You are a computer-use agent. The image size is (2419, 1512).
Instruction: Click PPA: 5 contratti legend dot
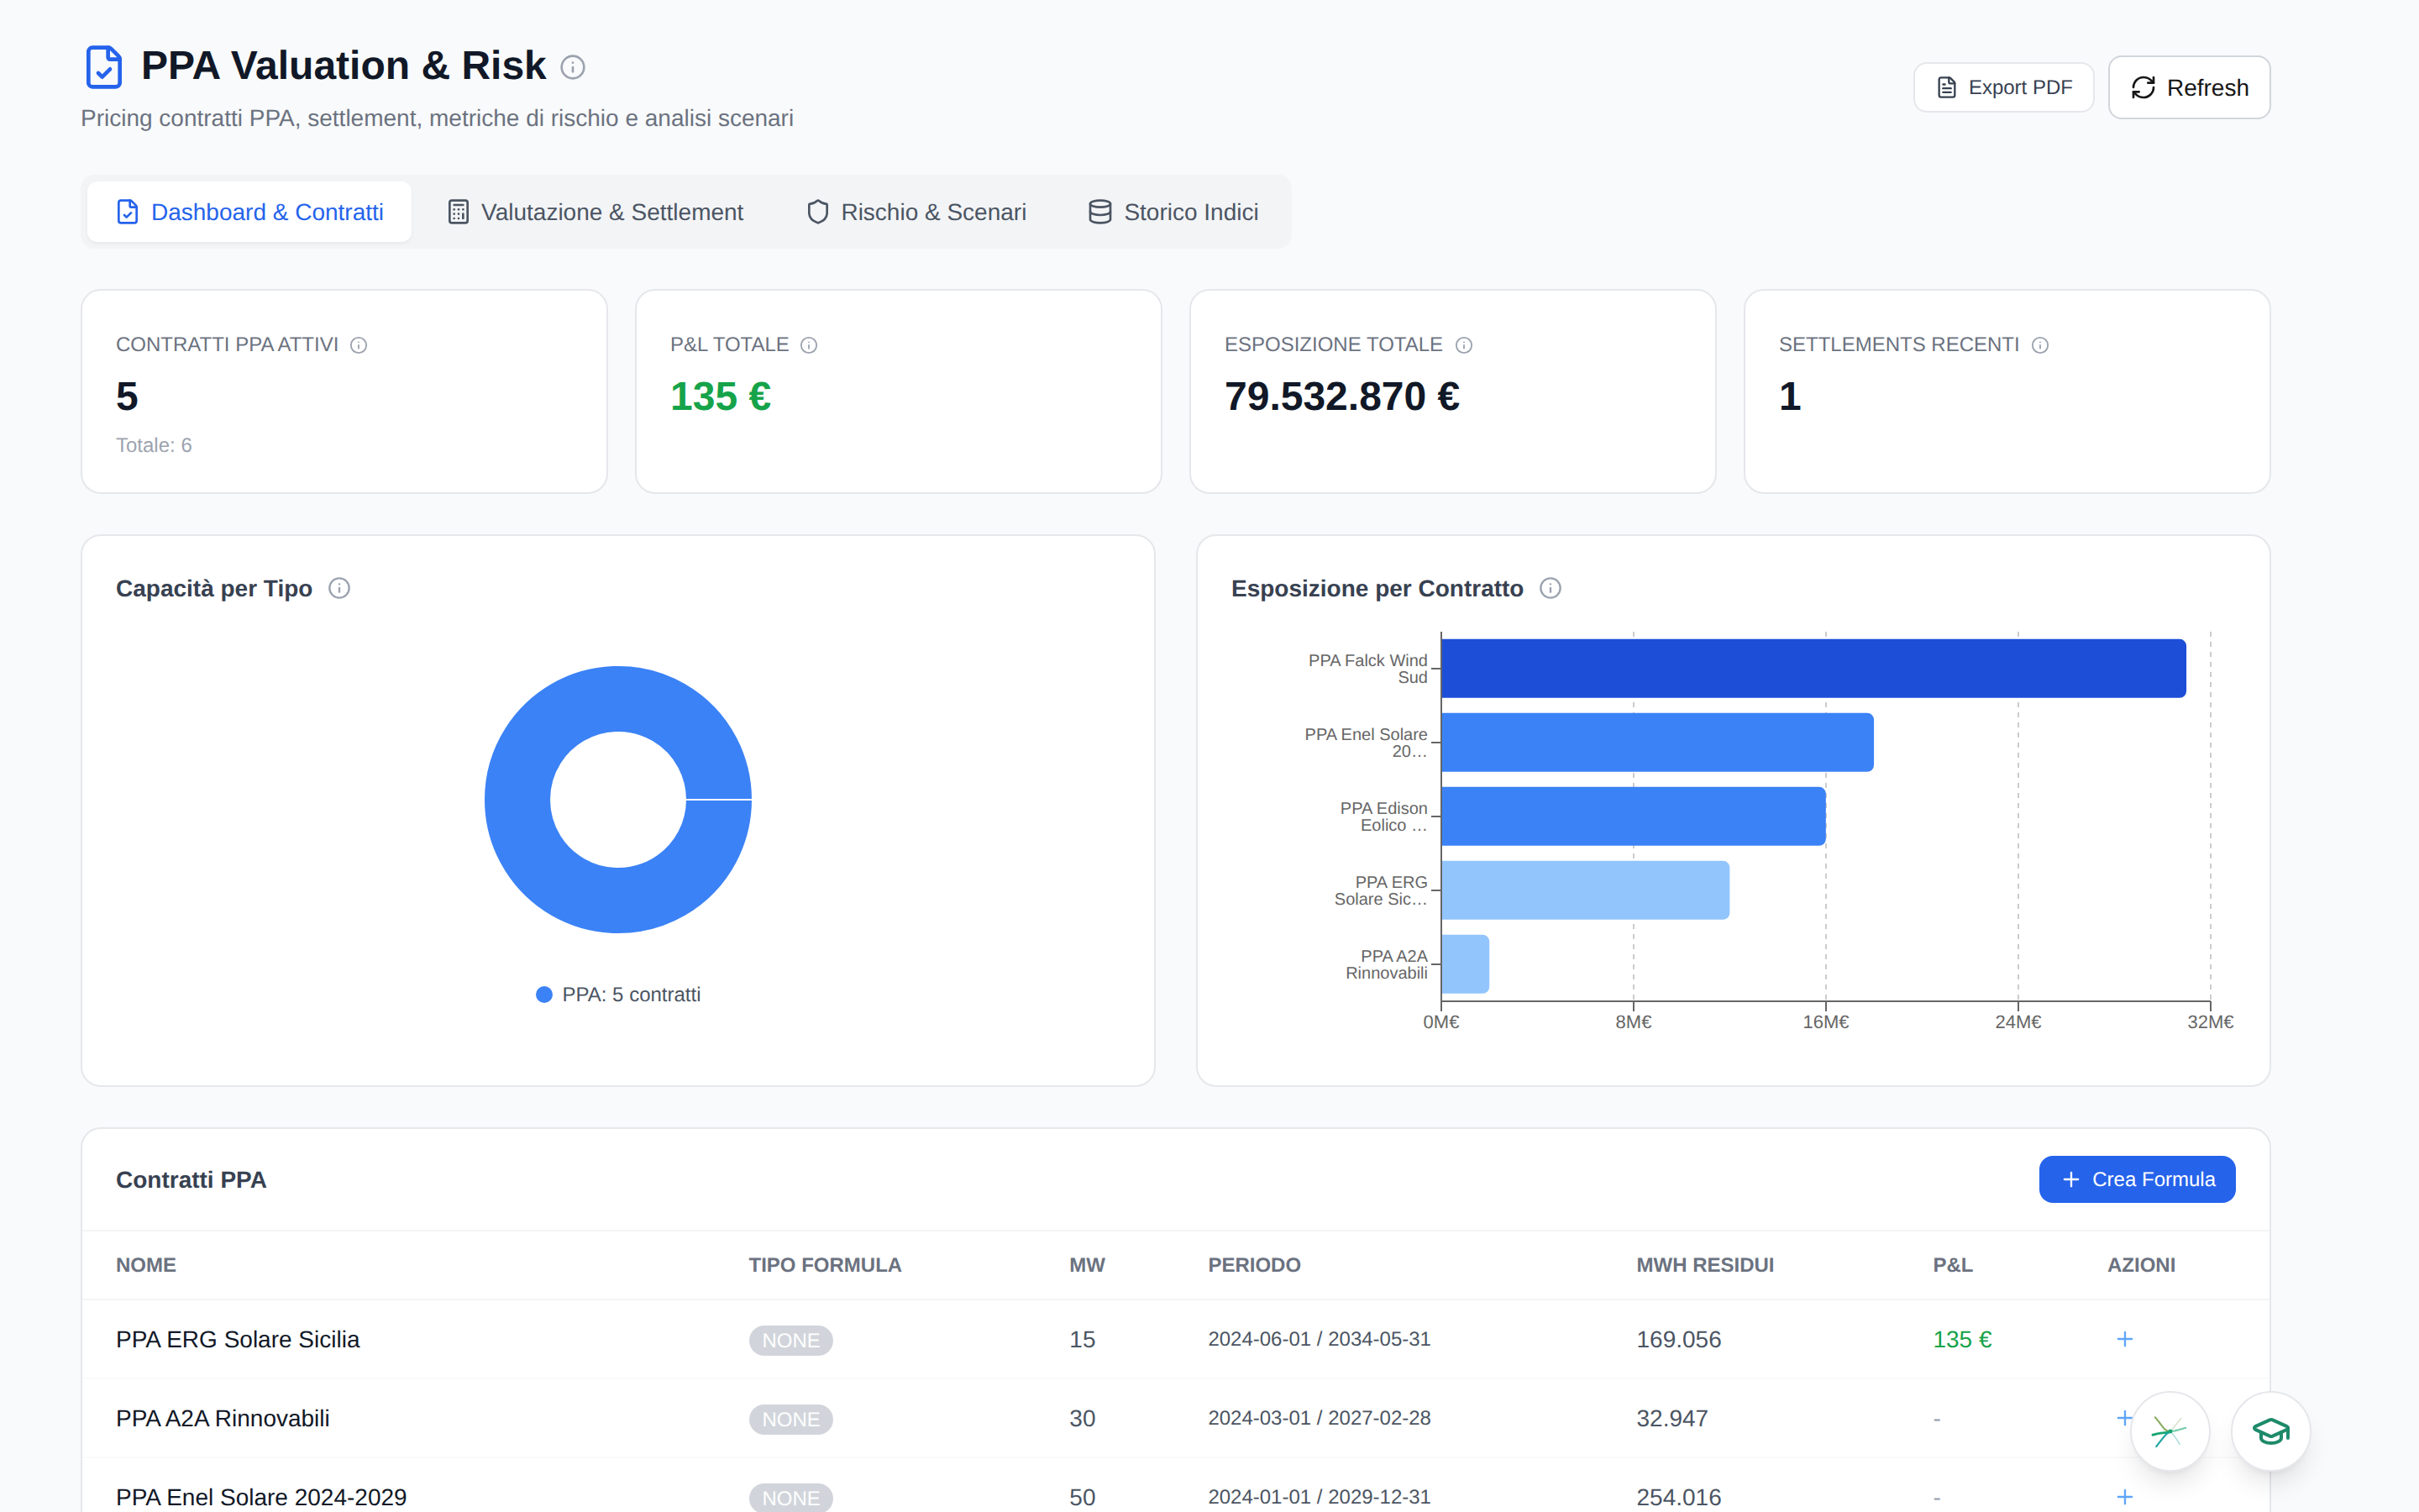tap(543, 994)
